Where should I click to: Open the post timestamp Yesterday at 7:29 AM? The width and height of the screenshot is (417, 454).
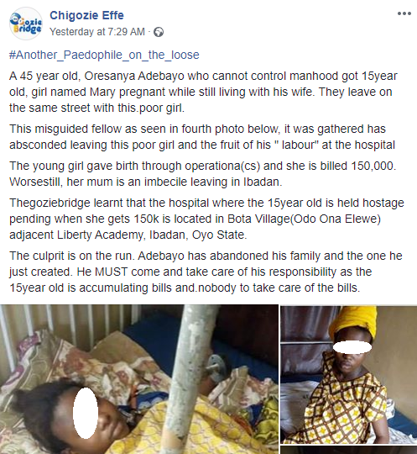97,32
